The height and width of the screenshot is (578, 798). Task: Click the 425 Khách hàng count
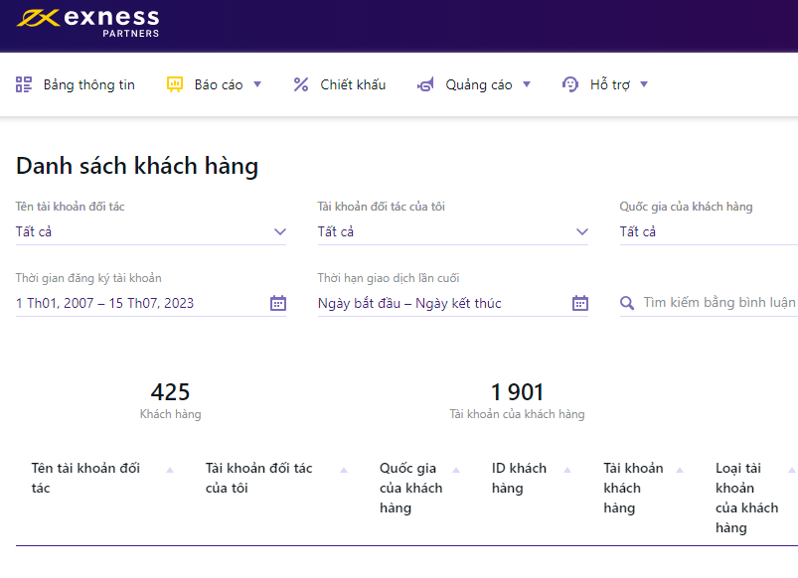tap(171, 401)
